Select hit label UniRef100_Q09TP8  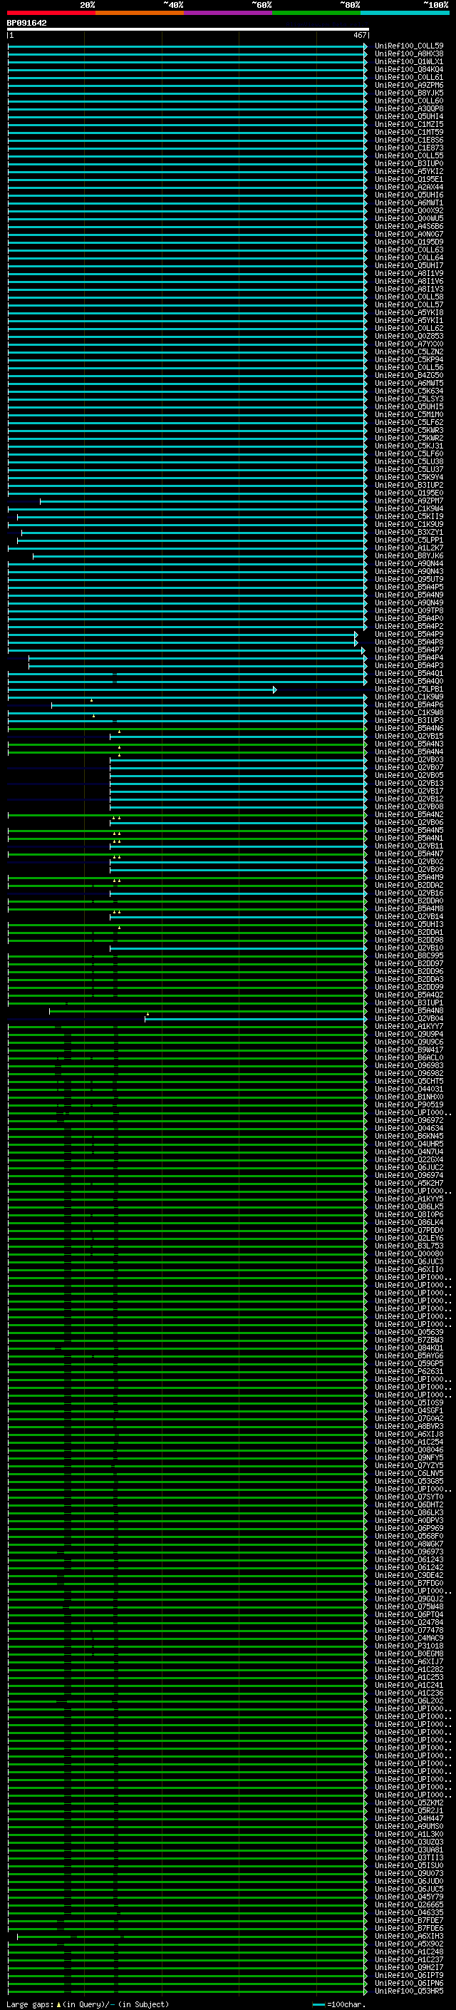click(409, 611)
